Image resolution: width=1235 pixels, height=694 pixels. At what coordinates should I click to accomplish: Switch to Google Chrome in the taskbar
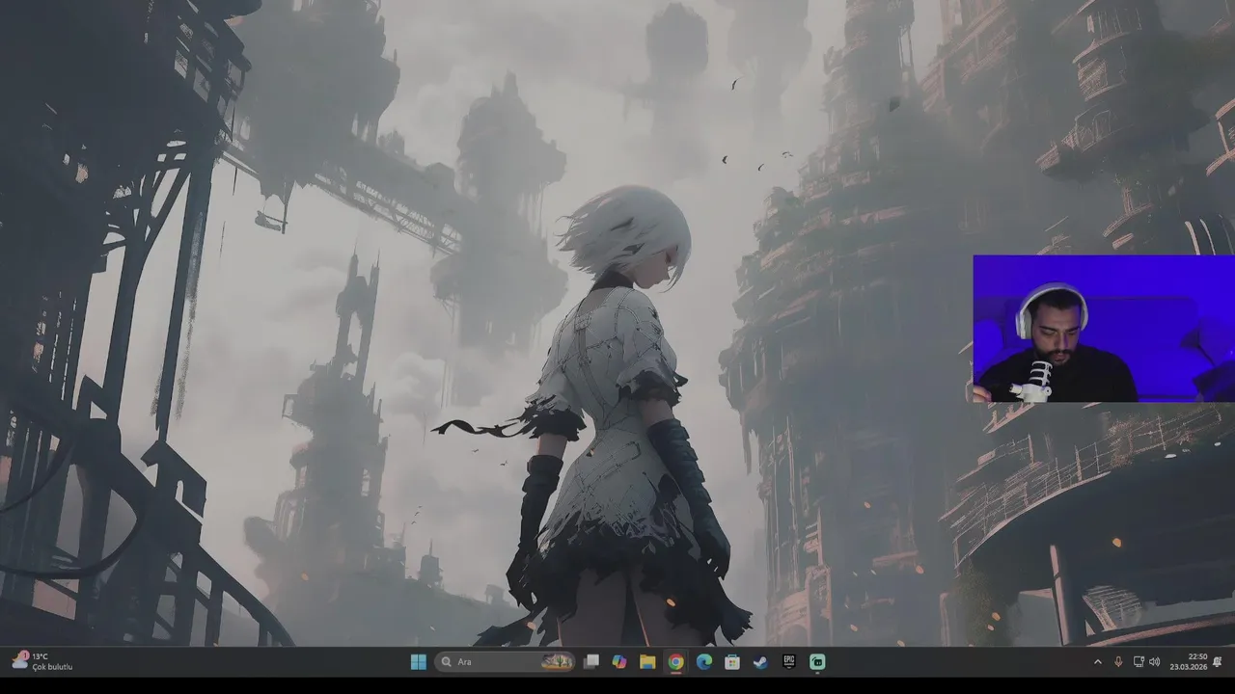point(675,661)
